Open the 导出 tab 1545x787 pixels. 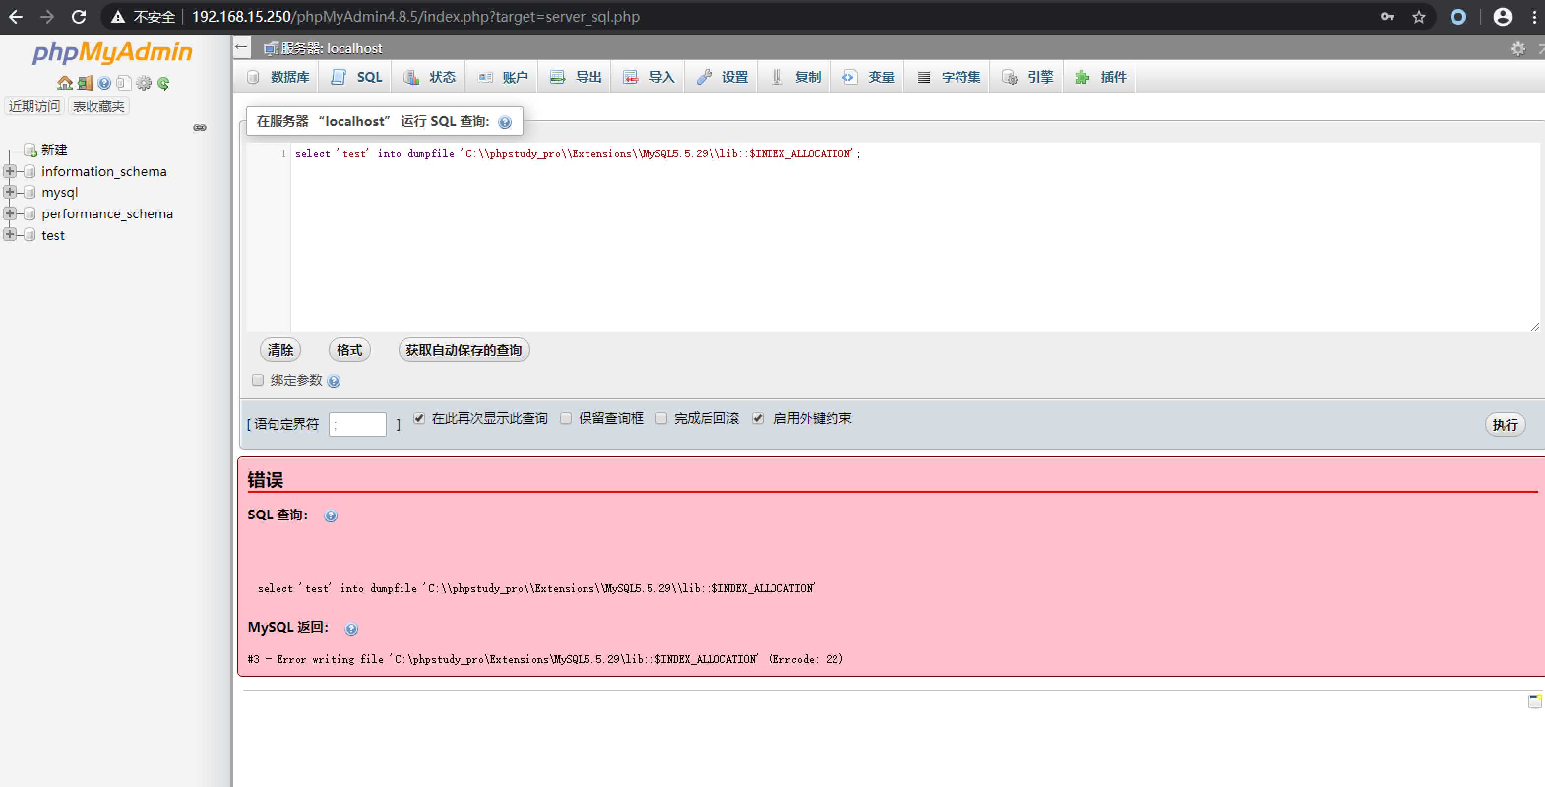pyautogui.click(x=576, y=77)
